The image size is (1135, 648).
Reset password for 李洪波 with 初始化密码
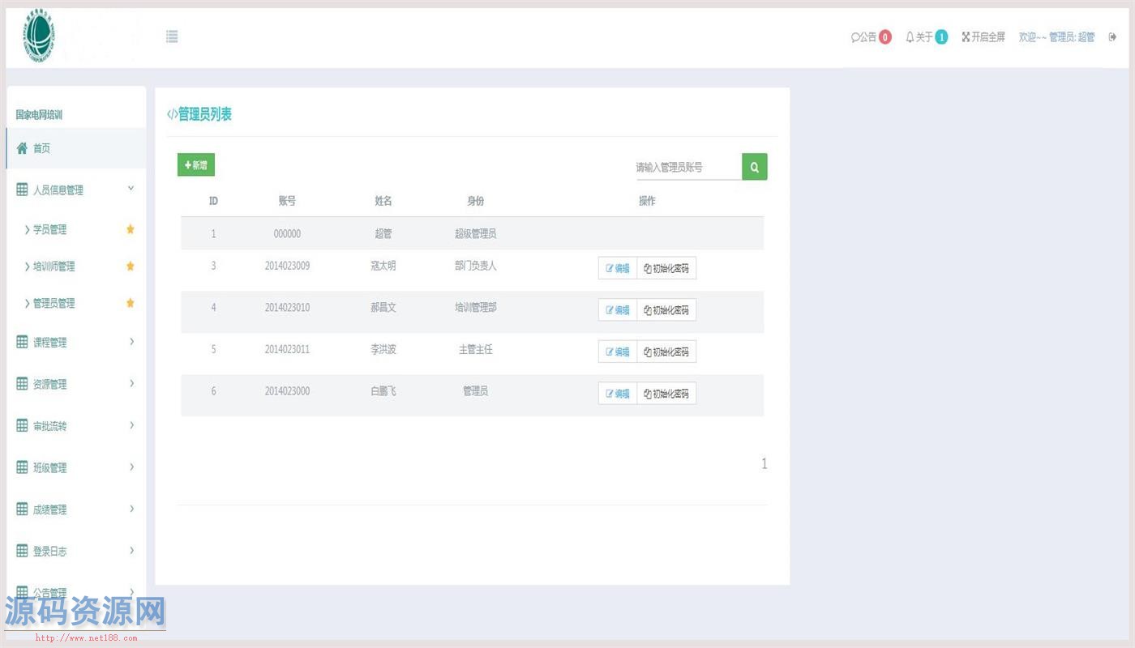tap(666, 352)
